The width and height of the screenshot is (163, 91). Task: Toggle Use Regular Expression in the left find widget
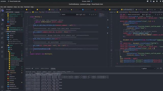pos(81,15)
